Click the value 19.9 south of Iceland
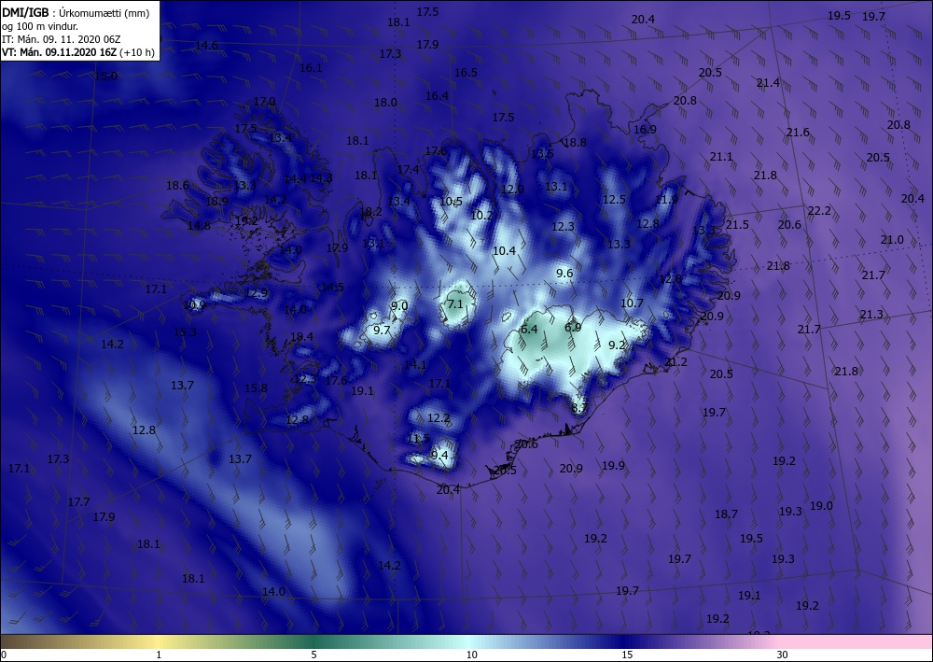Screen dimensions: 933x662 [x=614, y=466]
